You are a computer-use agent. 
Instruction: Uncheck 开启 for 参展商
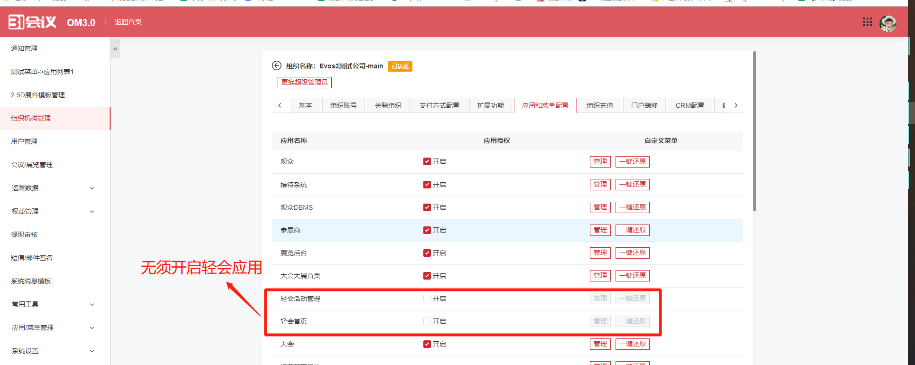point(427,230)
